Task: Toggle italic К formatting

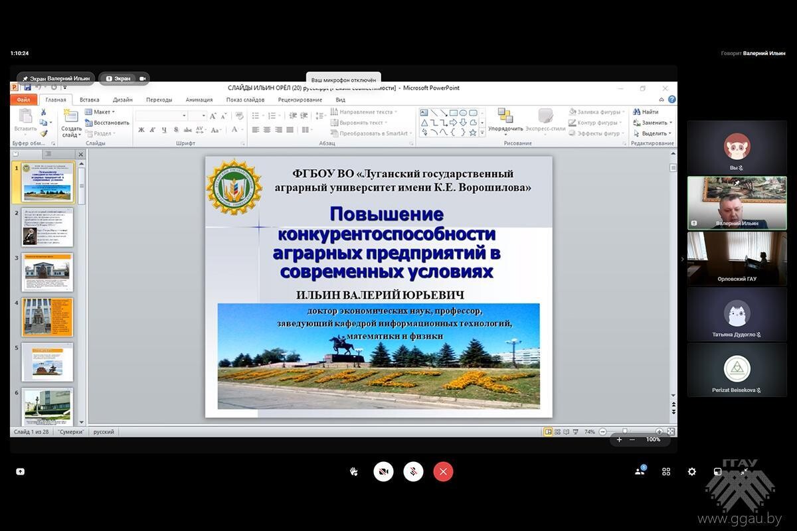Action: tap(153, 130)
